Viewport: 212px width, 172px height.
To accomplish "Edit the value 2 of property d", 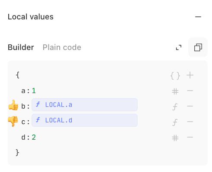I will (34, 137).
